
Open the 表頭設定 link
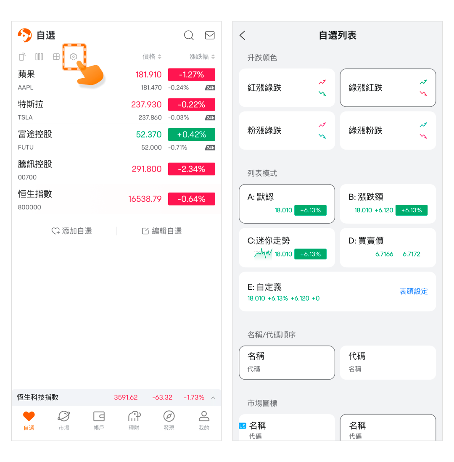click(x=413, y=291)
